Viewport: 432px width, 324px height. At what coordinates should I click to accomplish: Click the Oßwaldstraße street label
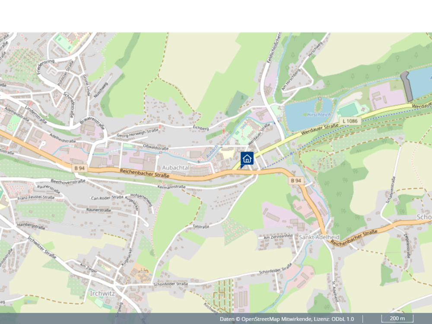coord(156,147)
